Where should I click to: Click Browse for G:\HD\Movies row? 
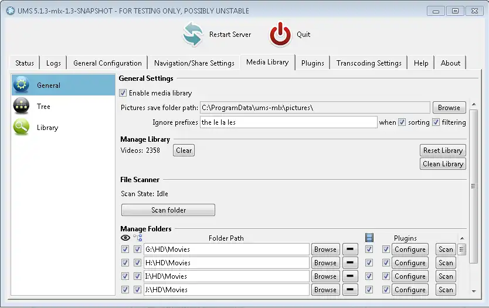tap(325, 249)
